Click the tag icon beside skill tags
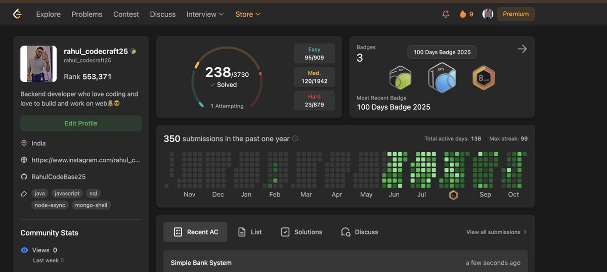 [x=24, y=194]
